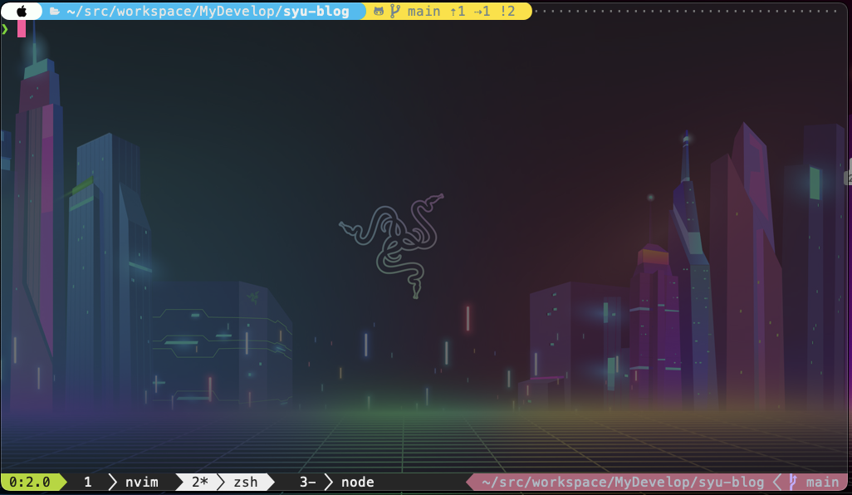Select the active tmux window 2* zsh
This screenshot has height=495, width=852.
pyautogui.click(x=224, y=482)
